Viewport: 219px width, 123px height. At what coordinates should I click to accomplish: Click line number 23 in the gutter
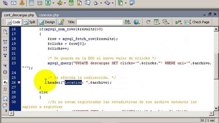click(14, 63)
